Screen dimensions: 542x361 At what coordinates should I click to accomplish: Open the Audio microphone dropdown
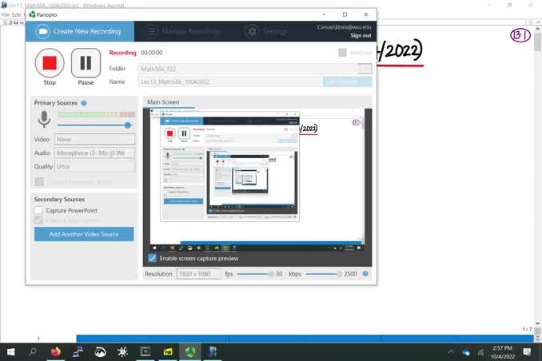(94, 153)
